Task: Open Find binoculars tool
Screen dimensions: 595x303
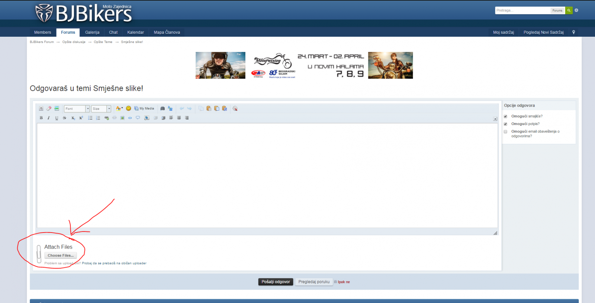Action: [x=163, y=108]
